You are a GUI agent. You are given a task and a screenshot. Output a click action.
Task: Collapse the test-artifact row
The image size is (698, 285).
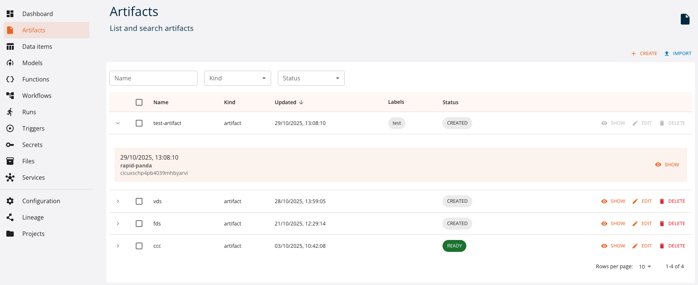pos(118,123)
